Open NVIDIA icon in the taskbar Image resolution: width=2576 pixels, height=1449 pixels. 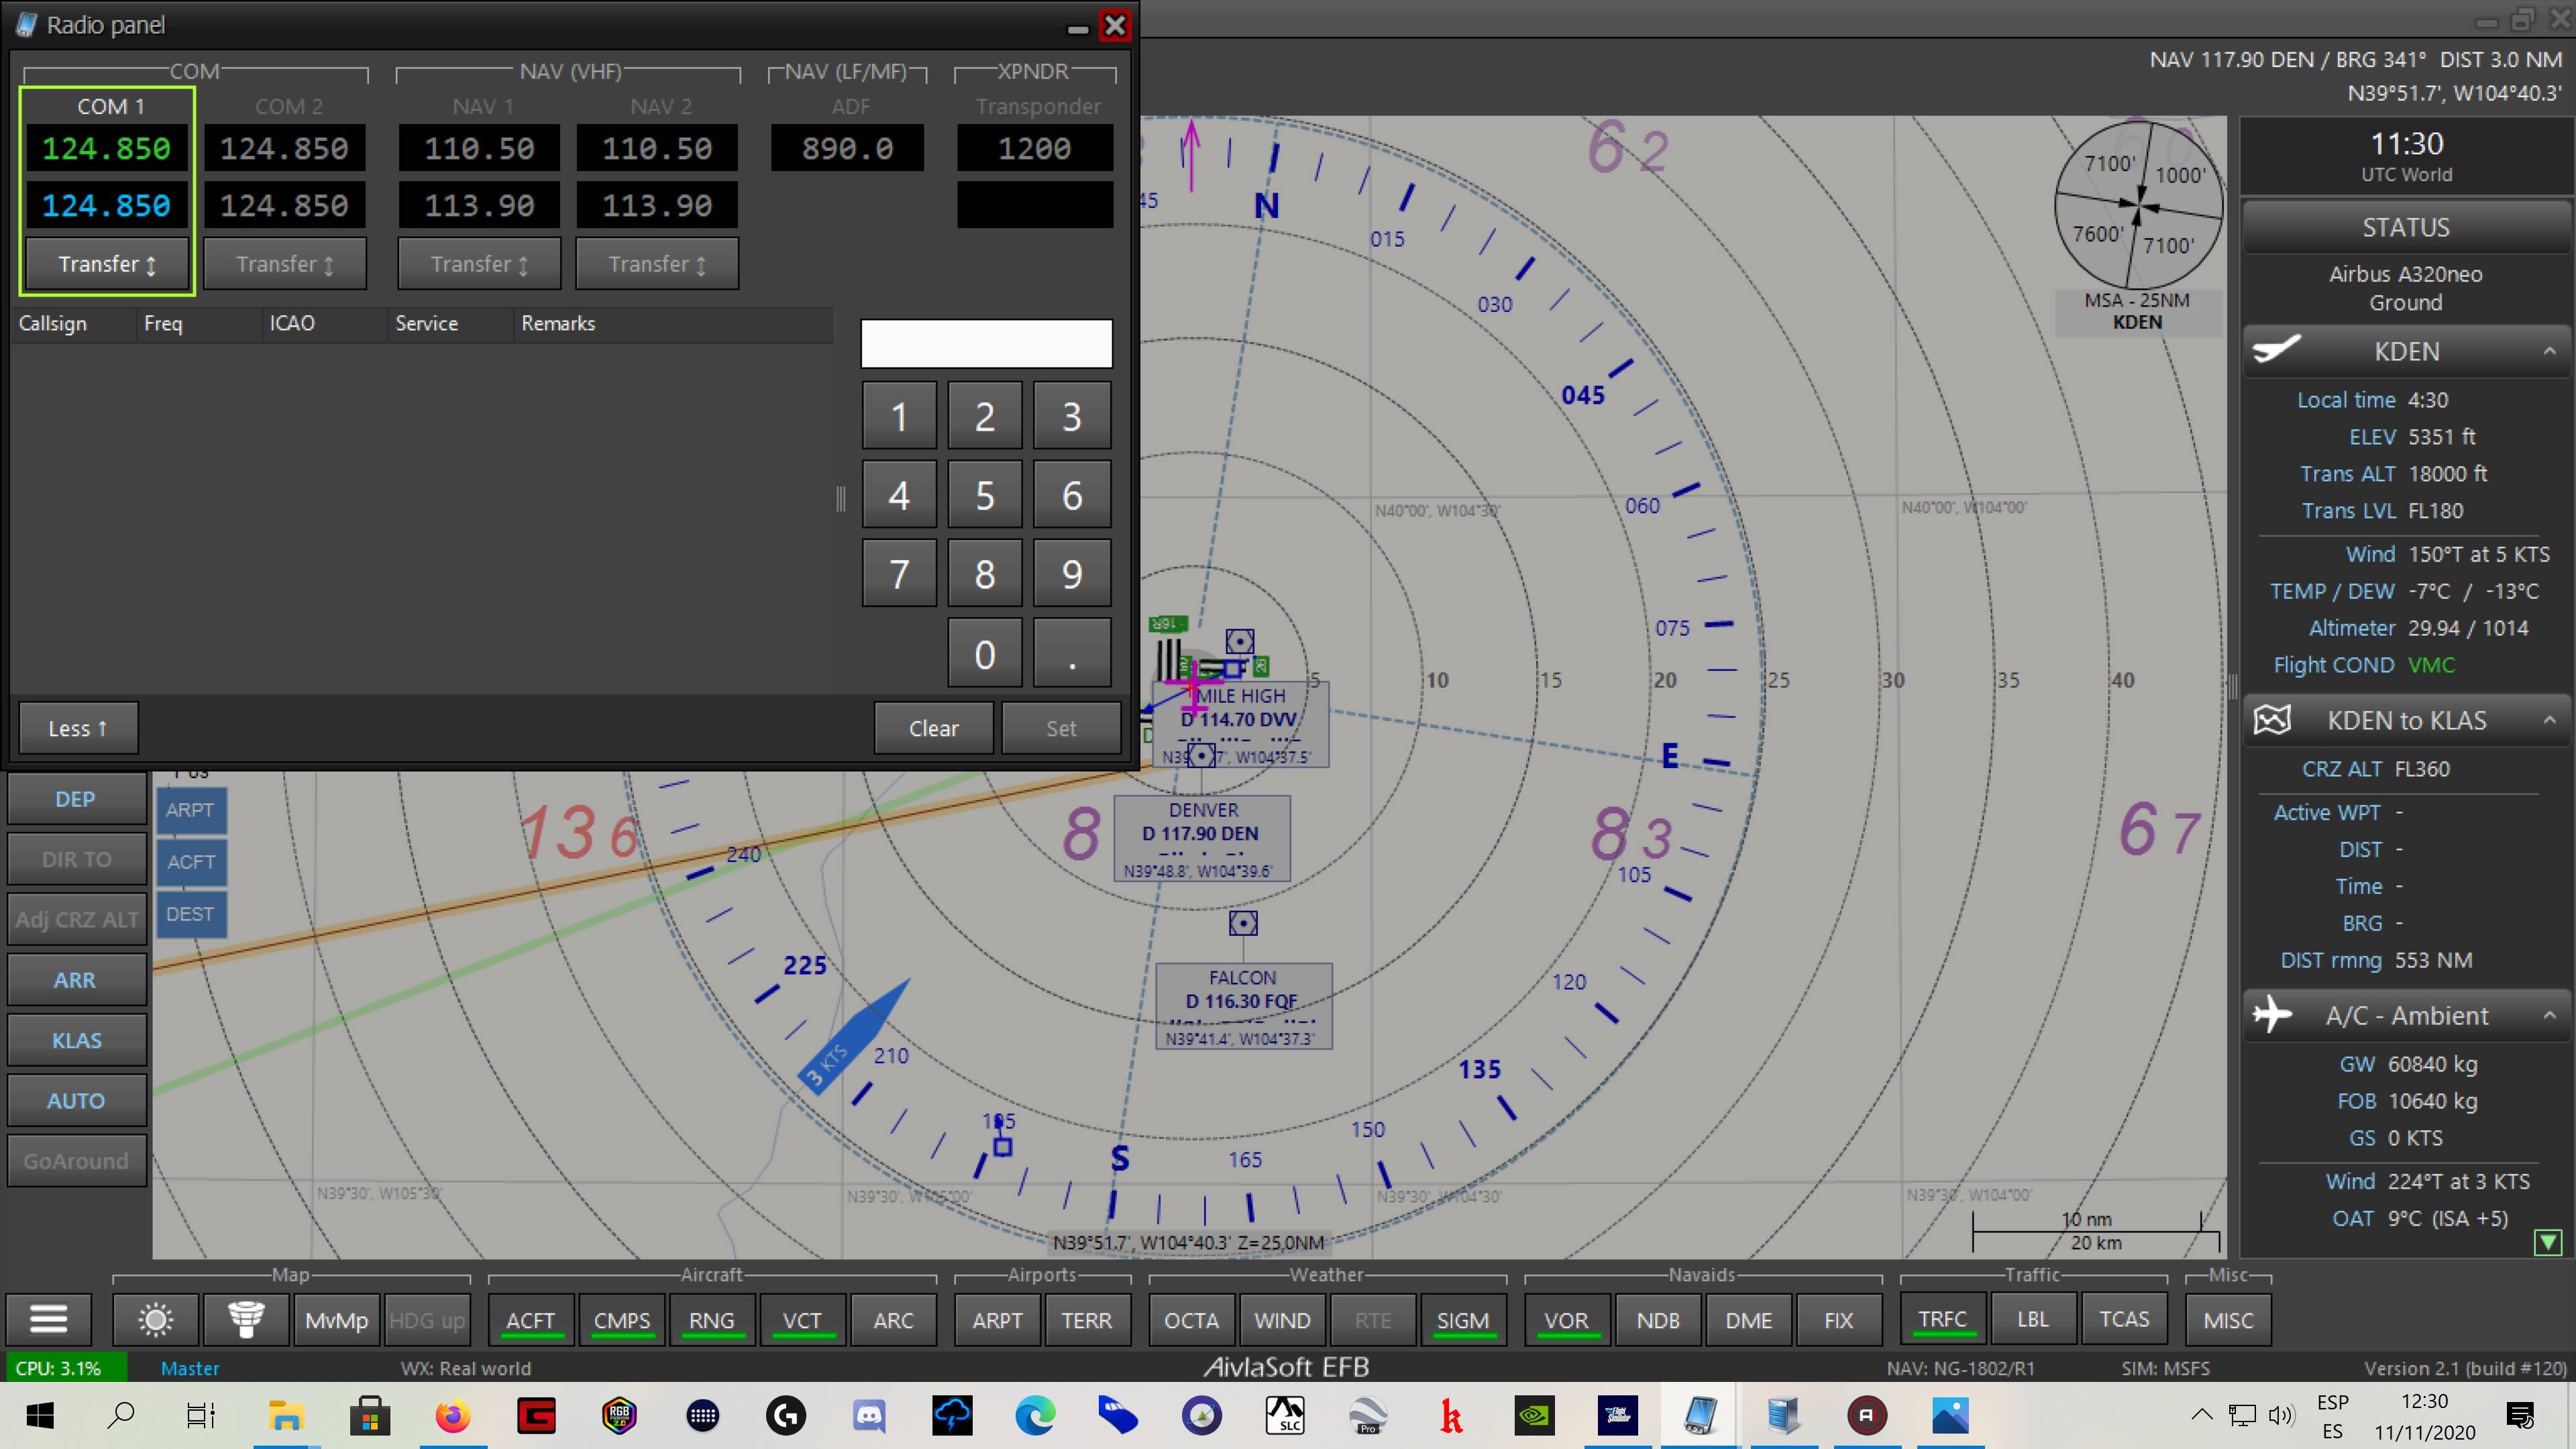tap(1534, 1415)
